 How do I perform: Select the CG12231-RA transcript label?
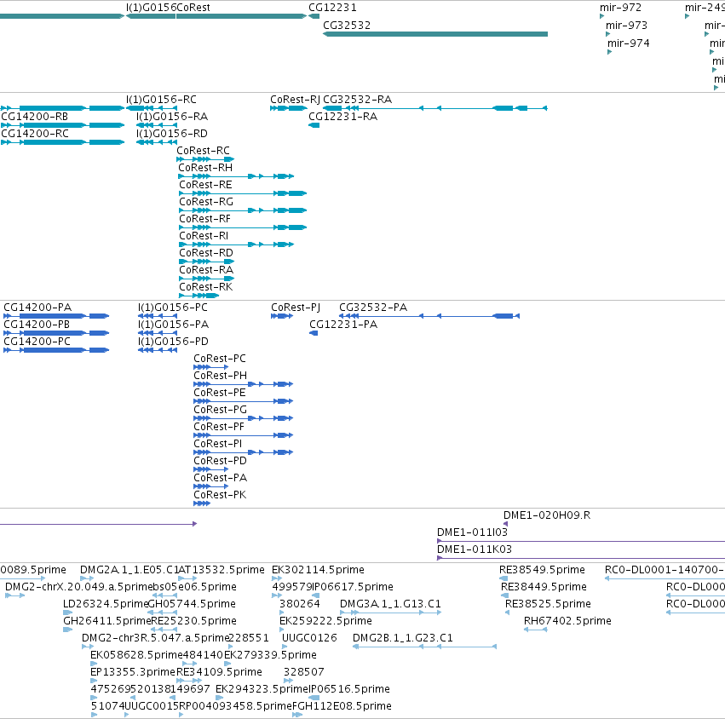(x=342, y=117)
